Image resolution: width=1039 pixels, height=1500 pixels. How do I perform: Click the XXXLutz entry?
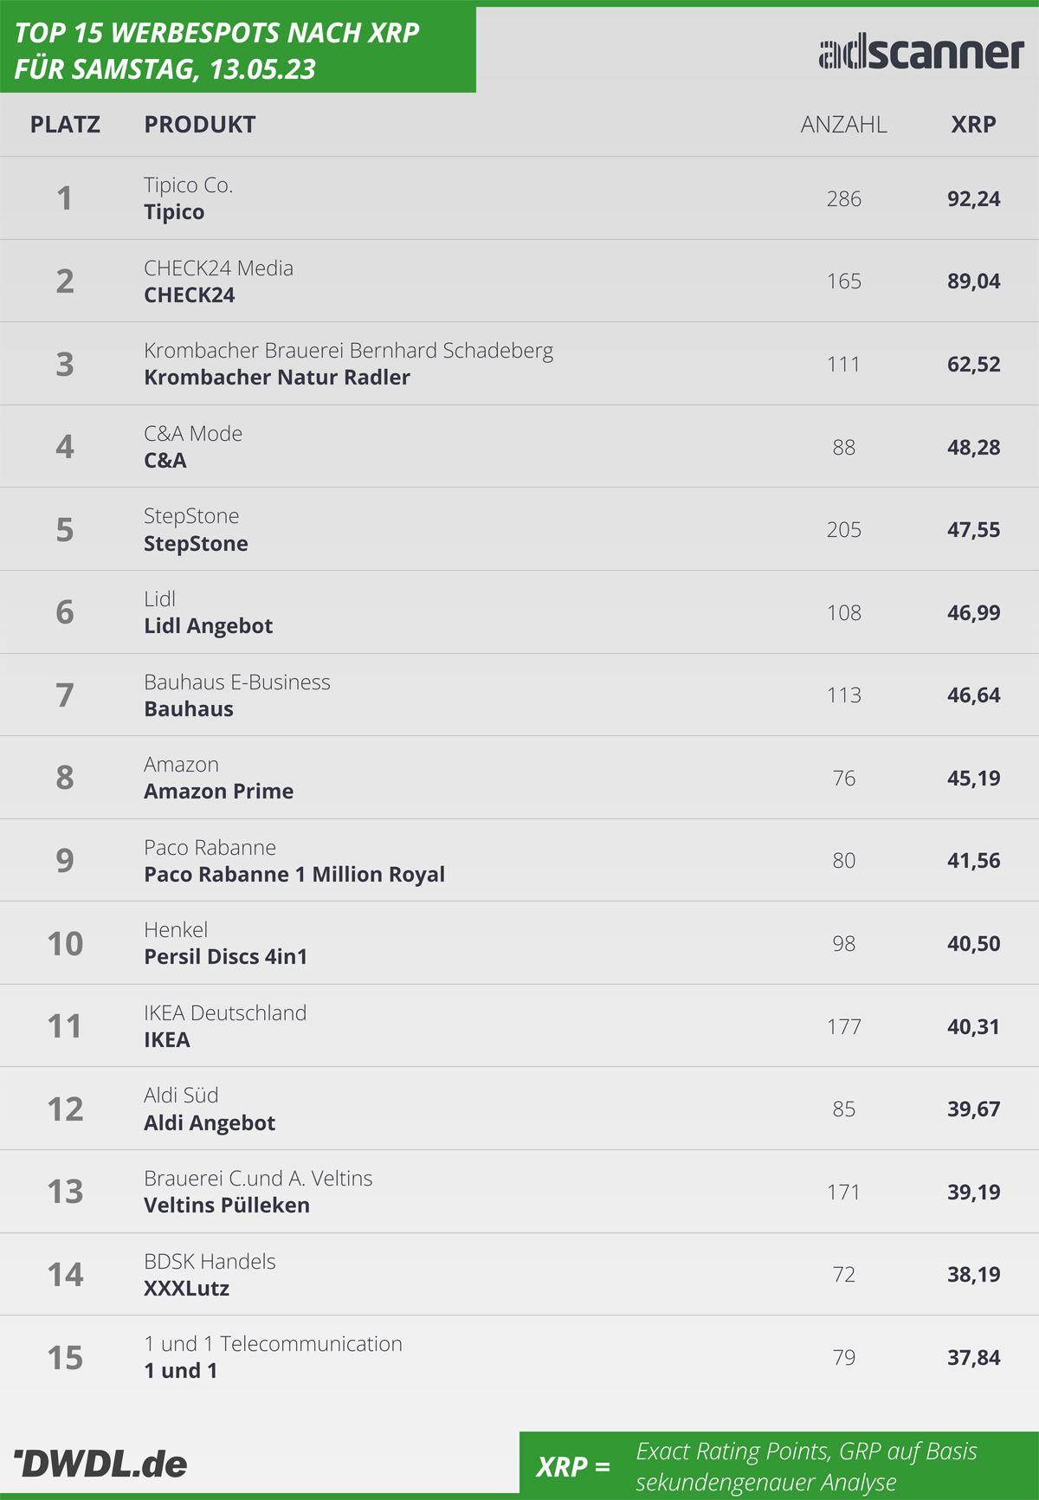click(187, 1289)
